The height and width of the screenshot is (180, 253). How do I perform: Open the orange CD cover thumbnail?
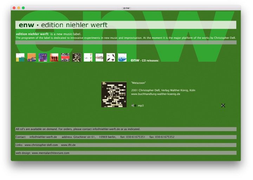click(x=32, y=57)
